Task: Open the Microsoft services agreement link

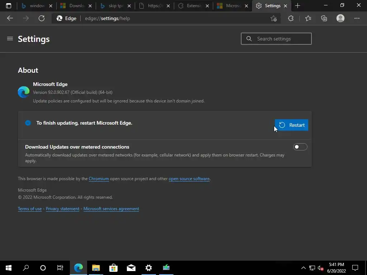Action: [111, 209]
